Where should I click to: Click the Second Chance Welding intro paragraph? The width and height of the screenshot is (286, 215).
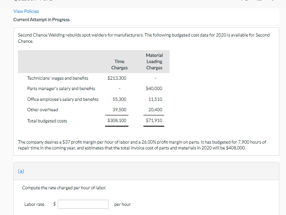pos(144,38)
